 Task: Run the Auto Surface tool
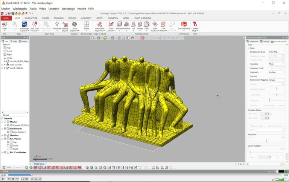(x=155, y=26)
